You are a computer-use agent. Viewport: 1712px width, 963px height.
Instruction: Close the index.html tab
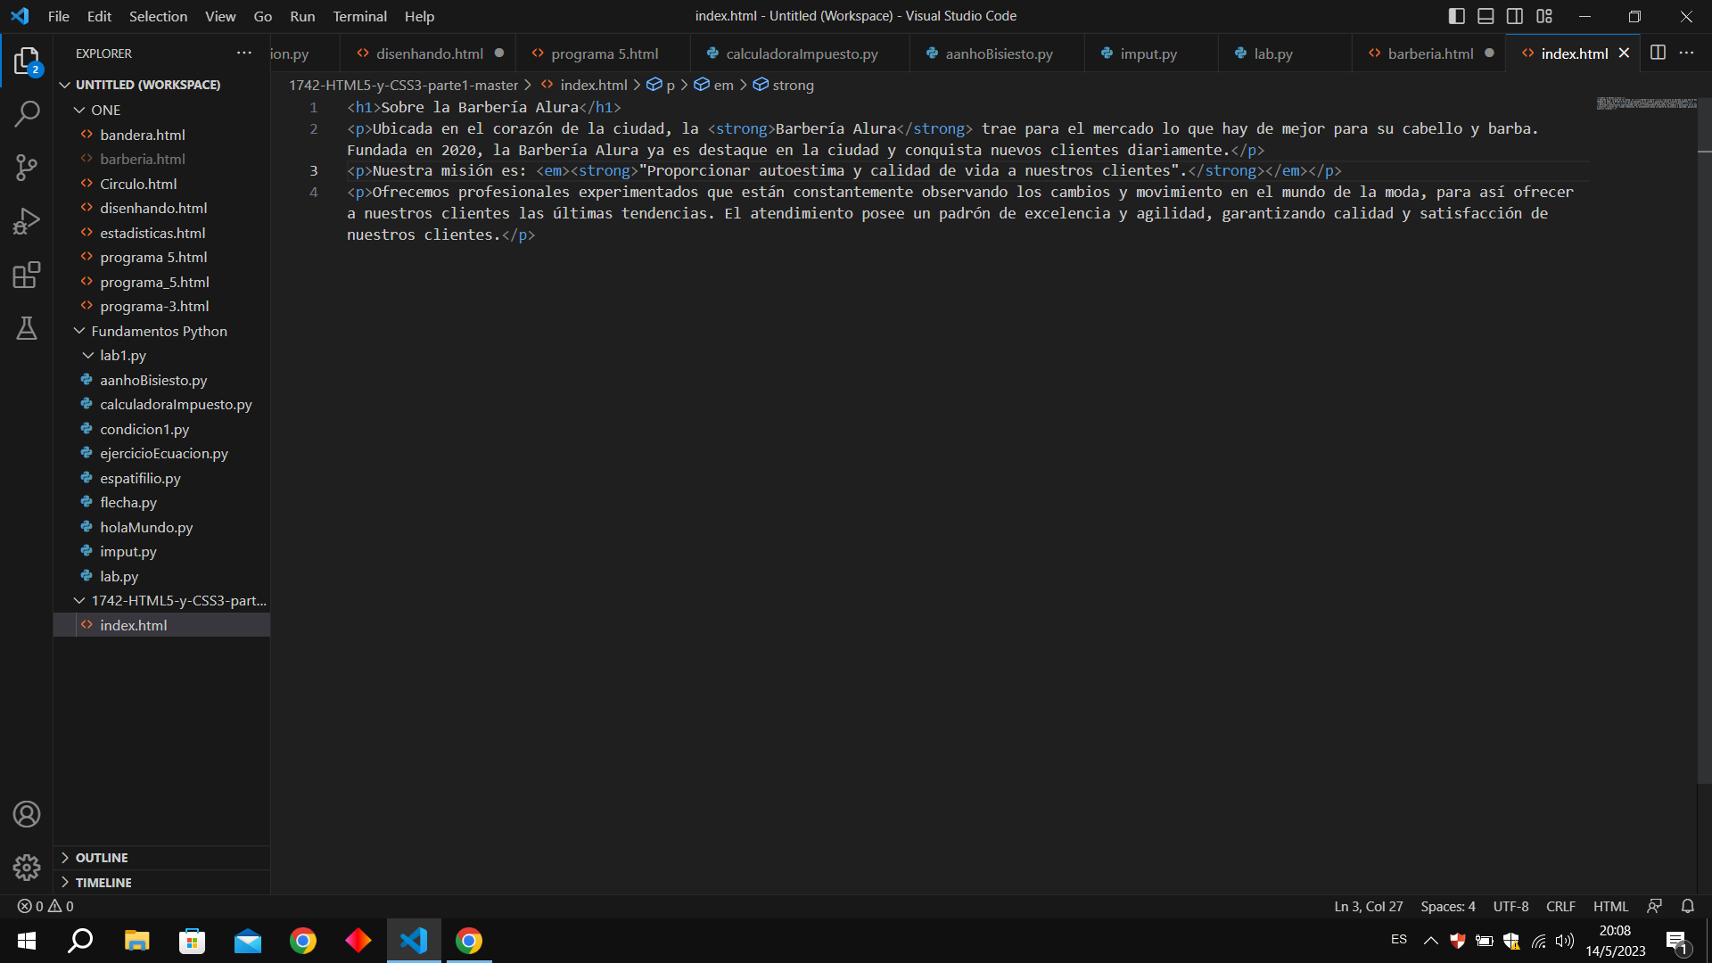(x=1624, y=53)
